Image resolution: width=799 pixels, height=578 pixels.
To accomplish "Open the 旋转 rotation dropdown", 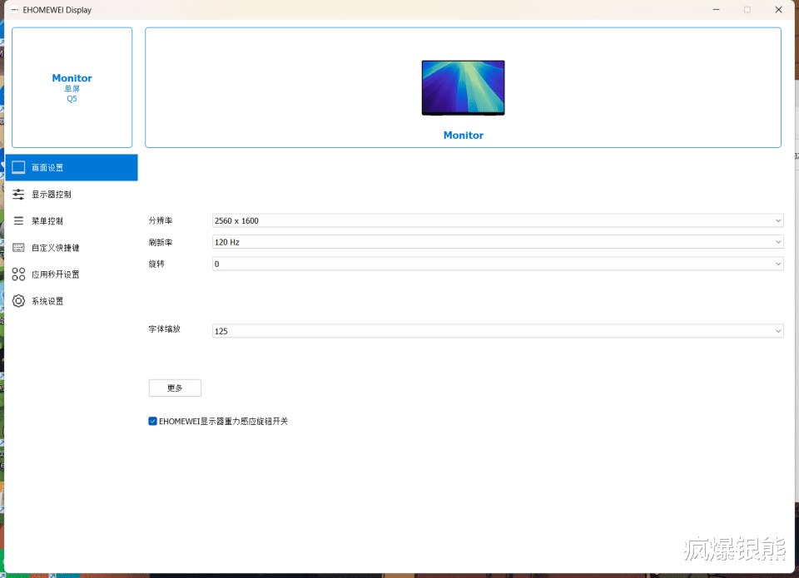I will point(498,264).
